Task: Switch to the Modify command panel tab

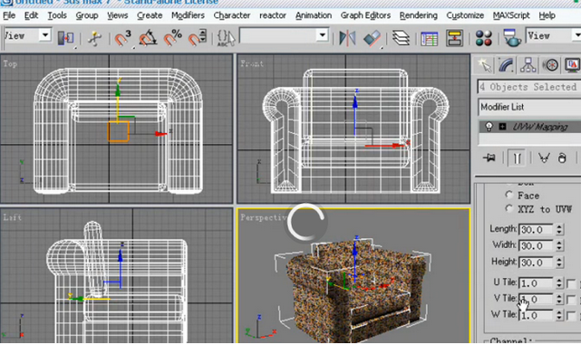Action: coord(506,65)
